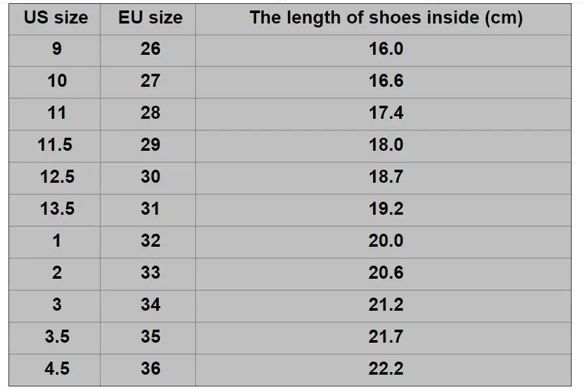Select the US size 4.5 cell

point(55,370)
